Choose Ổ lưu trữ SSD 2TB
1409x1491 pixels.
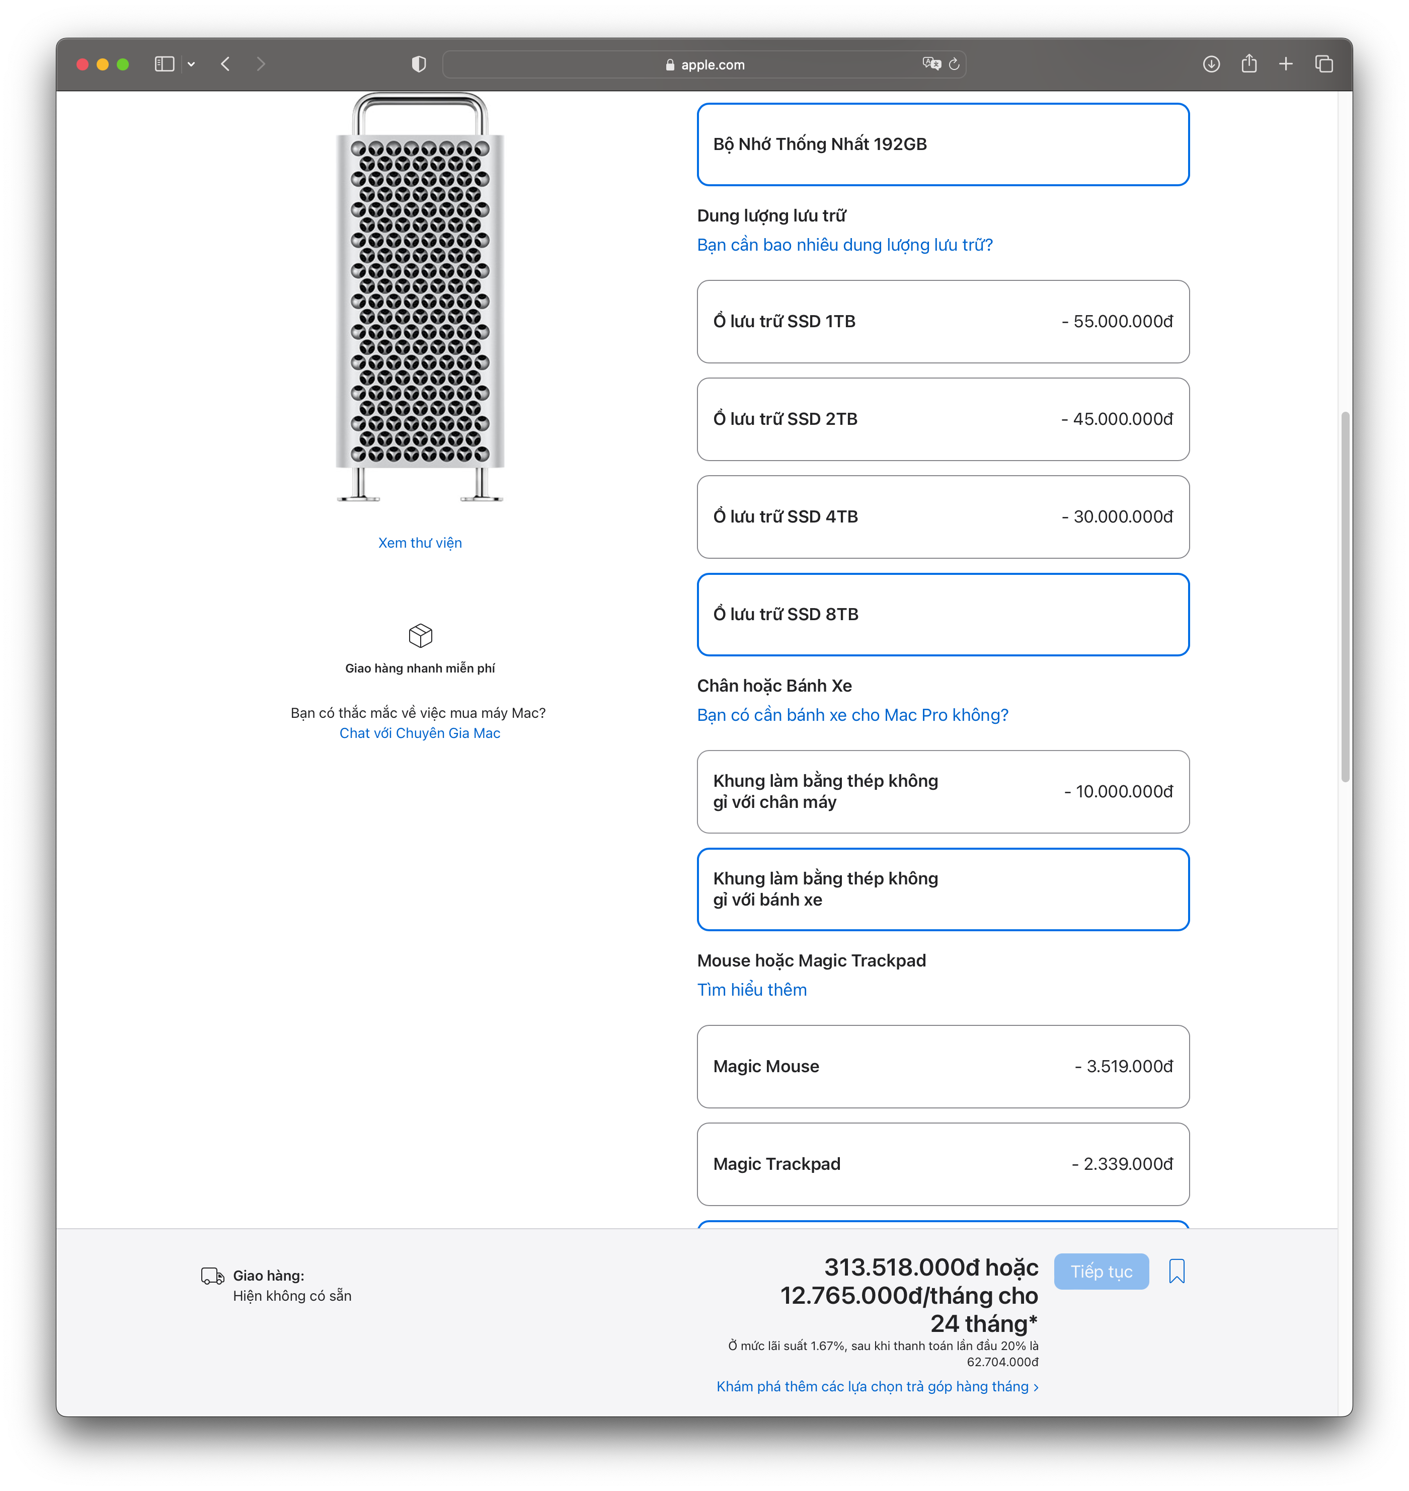[x=943, y=419]
